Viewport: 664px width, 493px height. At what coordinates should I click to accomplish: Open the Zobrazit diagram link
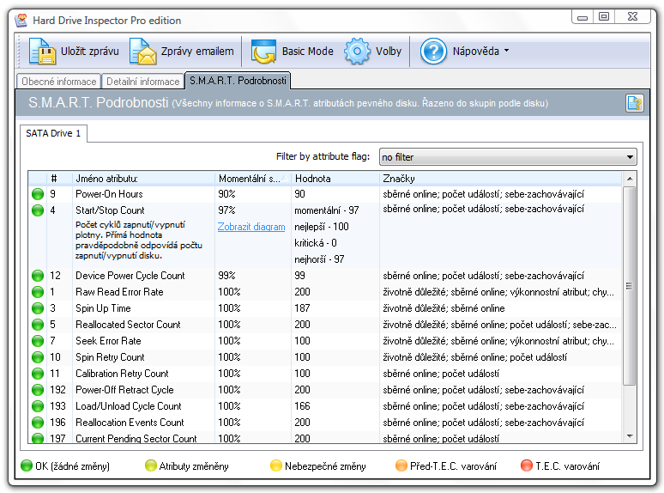click(x=251, y=227)
